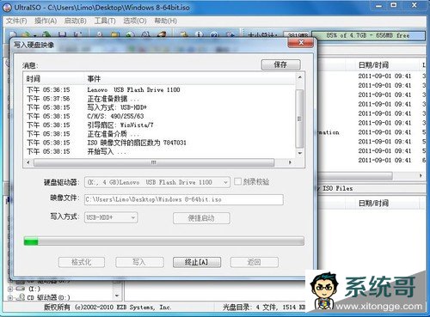The width and height of the screenshot is (430, 317).
Task: Expand the CD 驱动器 (D:) tree node
Action: tap(10, 298)
